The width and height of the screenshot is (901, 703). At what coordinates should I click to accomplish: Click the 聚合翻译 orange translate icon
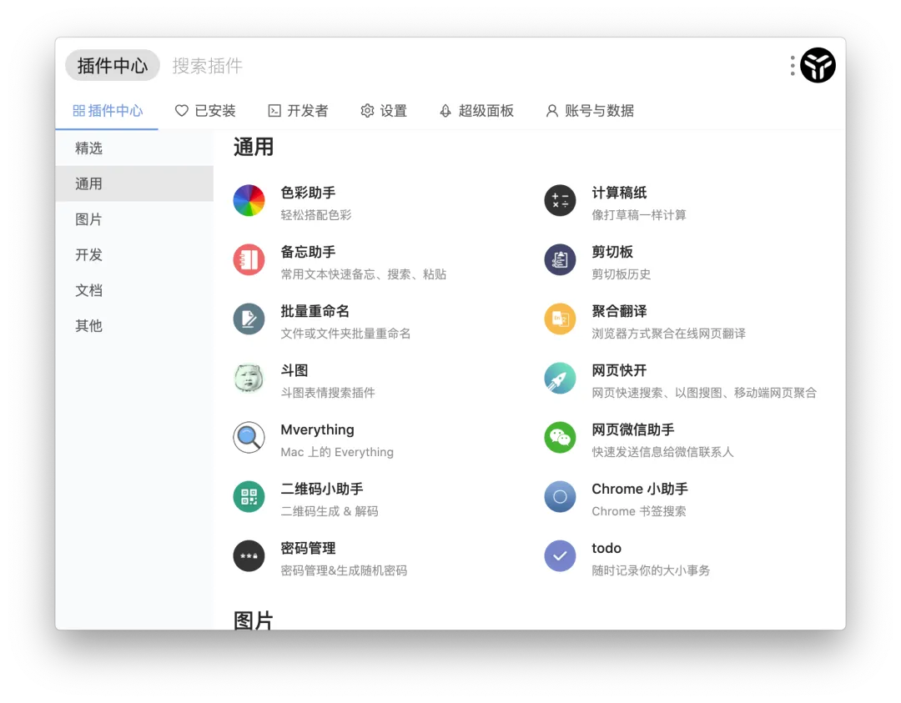(x=560, y=319)
